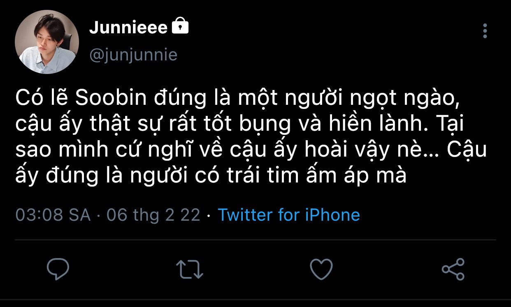Open the three-dot more options menu
511x307 pixels.
485,31
